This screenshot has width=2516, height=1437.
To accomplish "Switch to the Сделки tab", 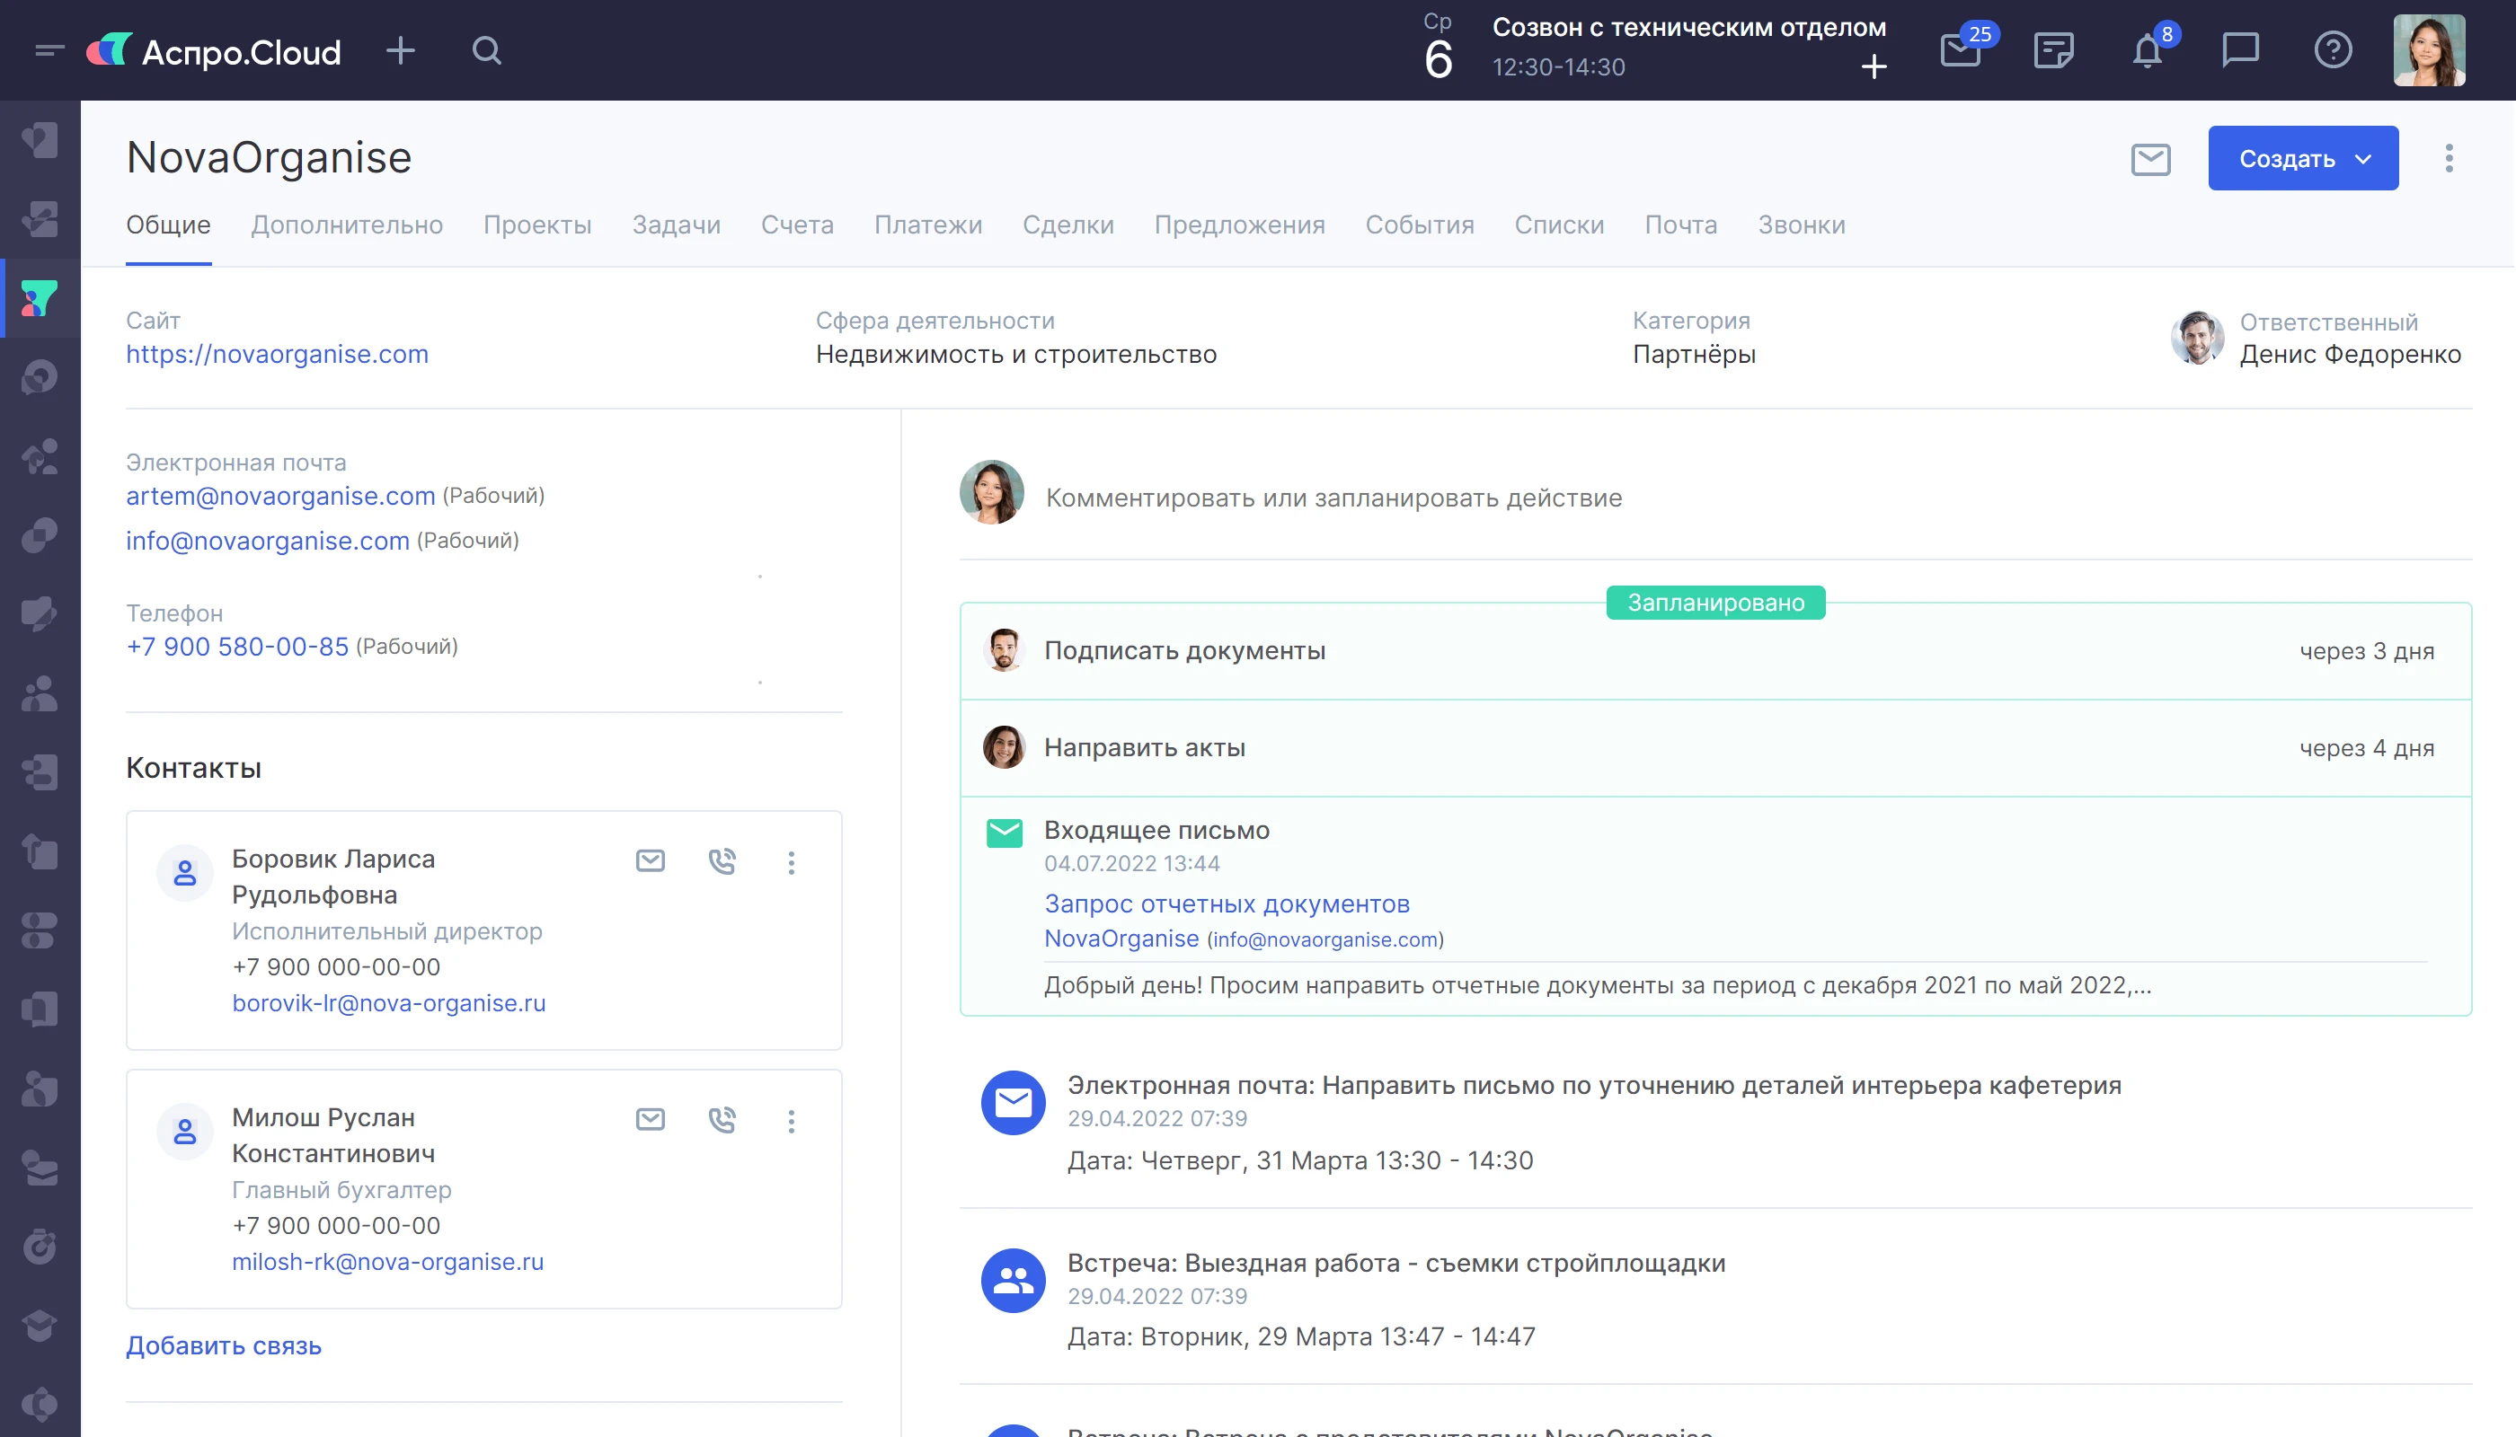I will 1068,225.
